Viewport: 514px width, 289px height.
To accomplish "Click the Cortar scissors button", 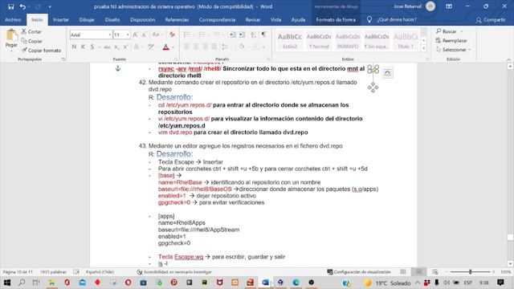I will pyautogui.click(x=31, y=32).
